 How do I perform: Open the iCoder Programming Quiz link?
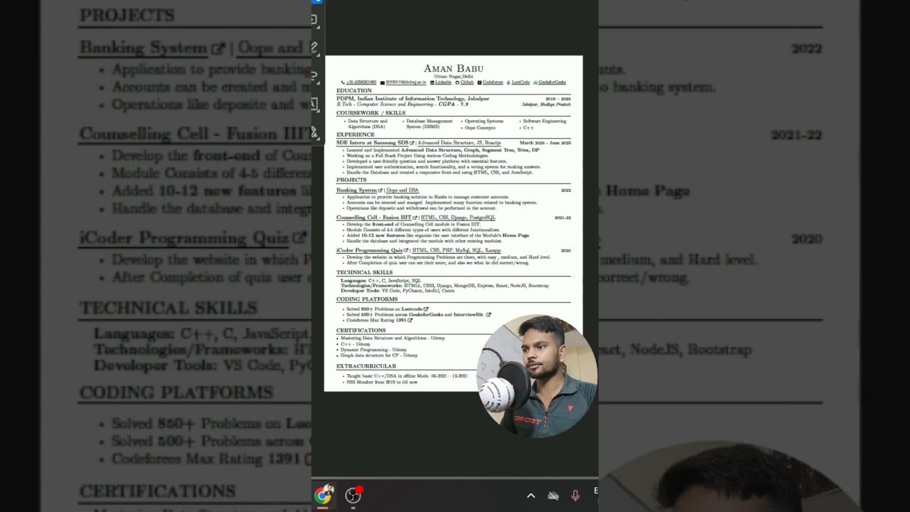click(370, 250)
